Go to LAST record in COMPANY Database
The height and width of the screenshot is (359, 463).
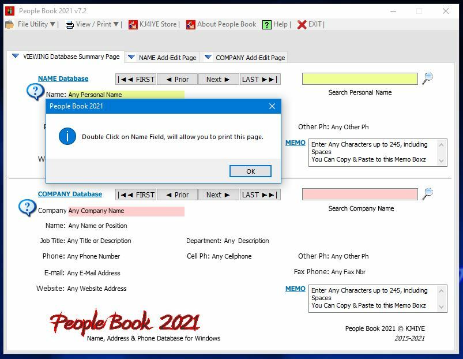tap(260, 195)
